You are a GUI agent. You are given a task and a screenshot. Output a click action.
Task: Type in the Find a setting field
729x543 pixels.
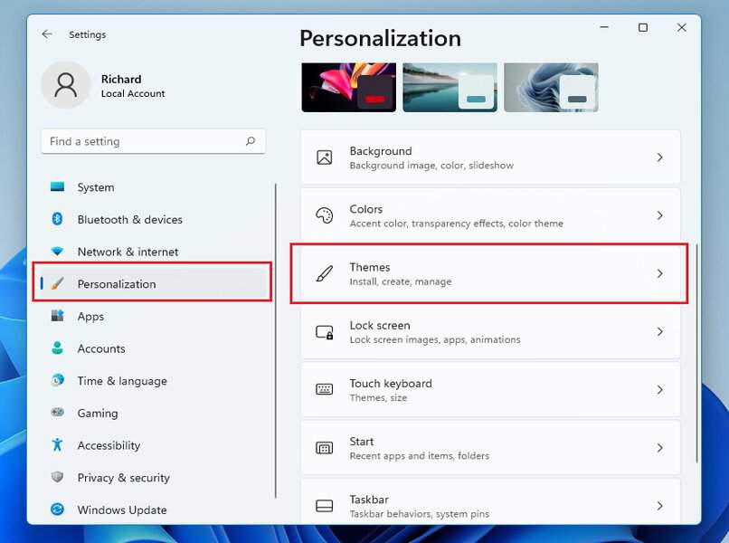(143, 141)
